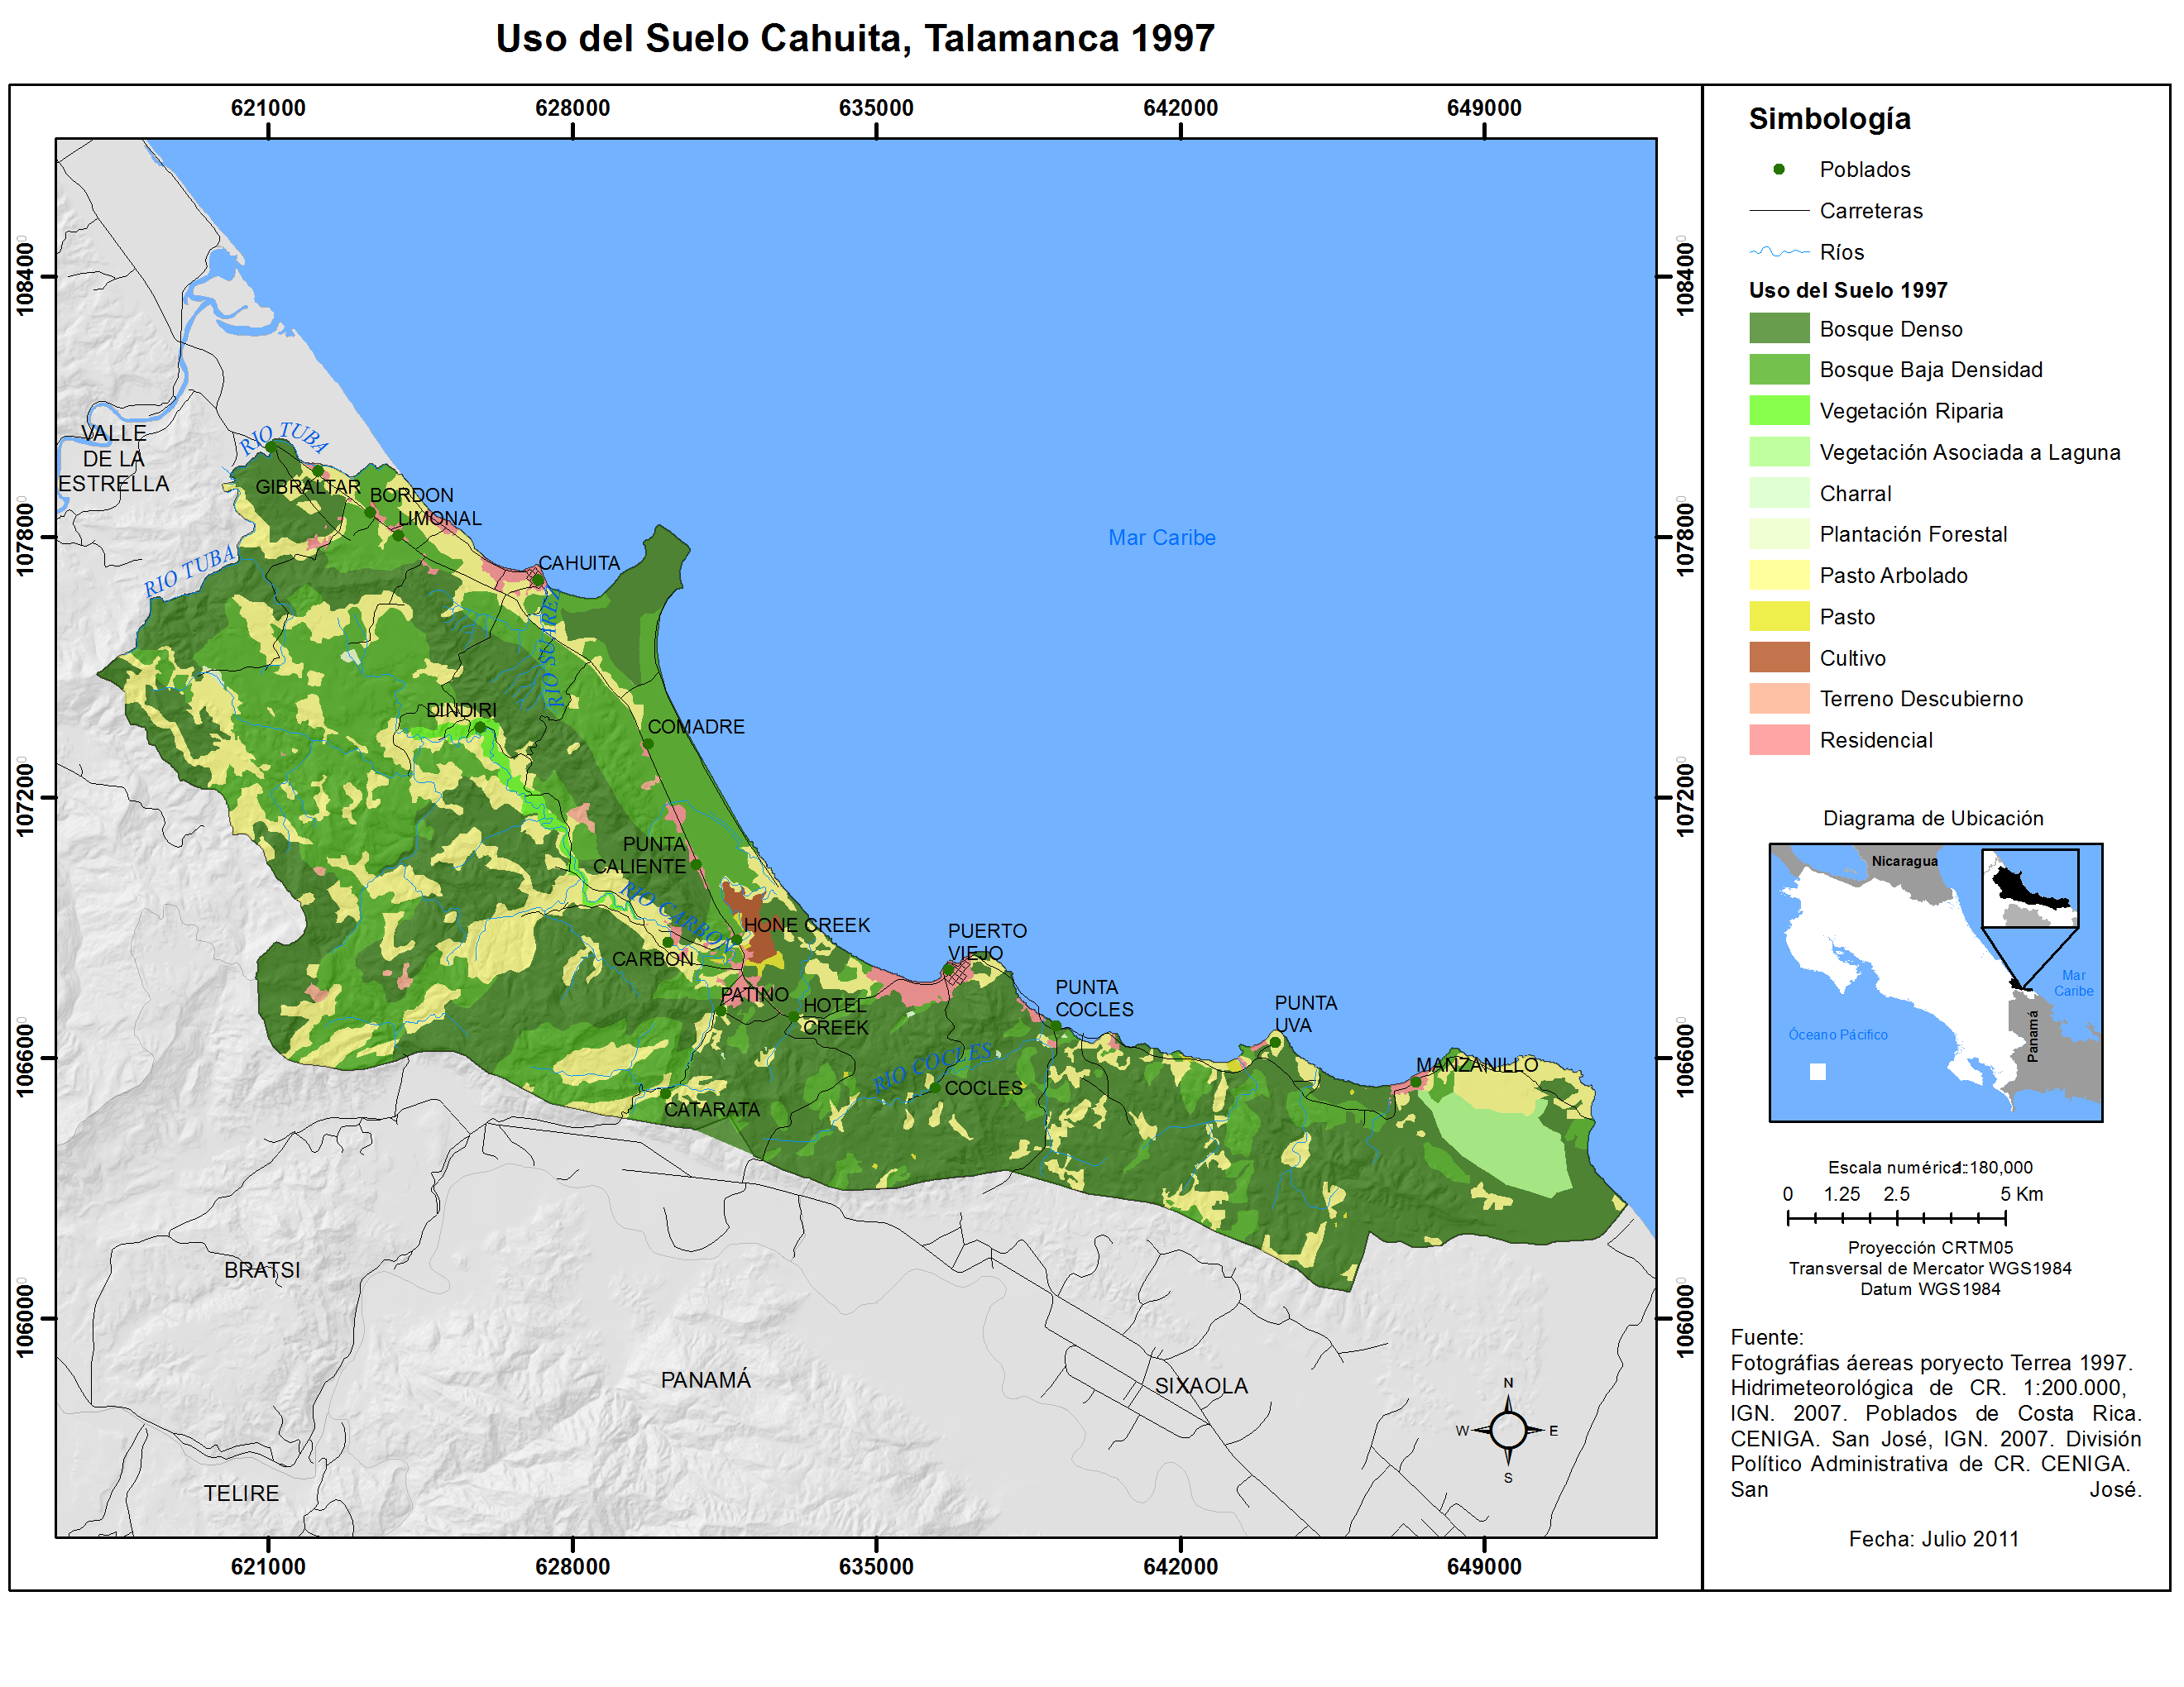Click the DINDIRI label
Viewport: 2184px width, 1687px height.
(461, 710)
